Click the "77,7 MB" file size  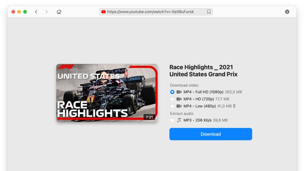click(x=222, y=99)
